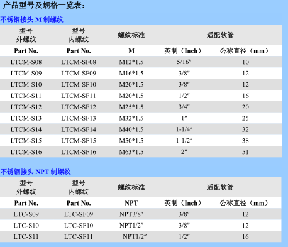Select cell LTCM-SF10
The width and height of the screenshot is (288, 247).
[79, 85]
